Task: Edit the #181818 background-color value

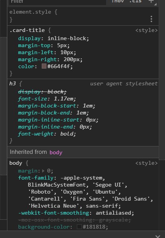Action: (x=94, y=227)
